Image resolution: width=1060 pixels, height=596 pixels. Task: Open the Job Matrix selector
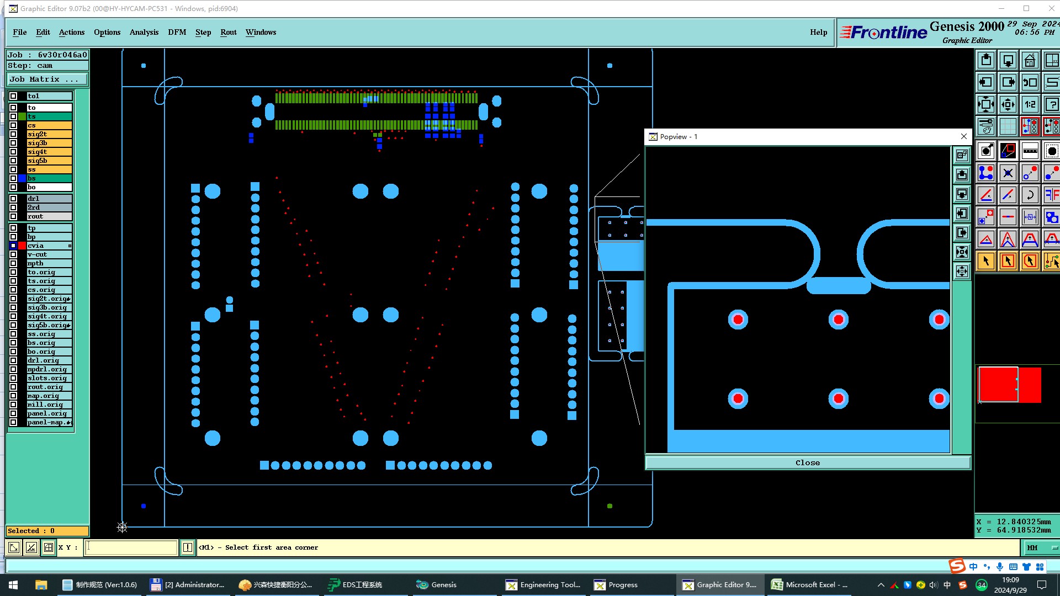point(47,79)
